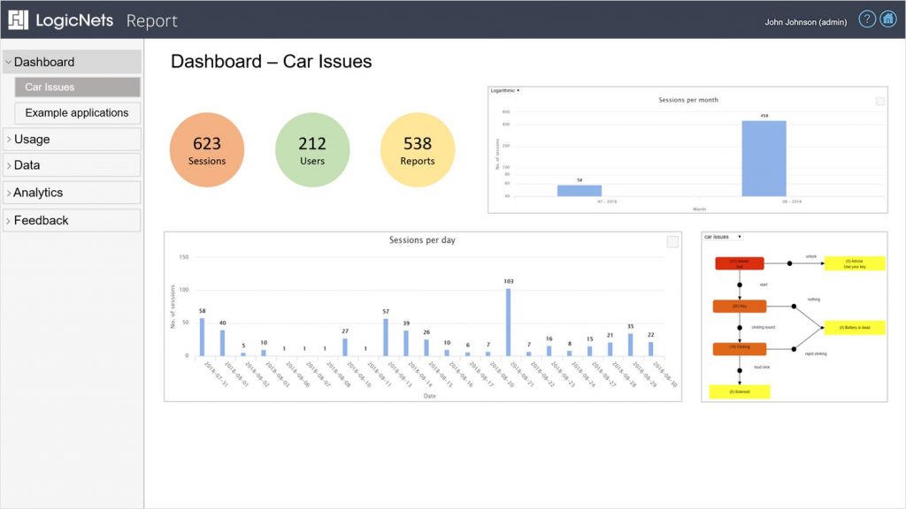This screenshot has width=906, height=509.
Task: Click the John Johnson (admin) user link
Action: point(806,22)
